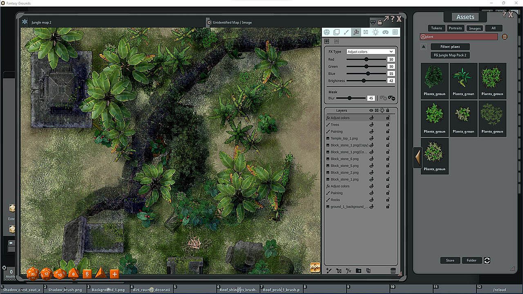Add a new paint layer
This screenshot has width=523, height=294.
click(329, 271)
